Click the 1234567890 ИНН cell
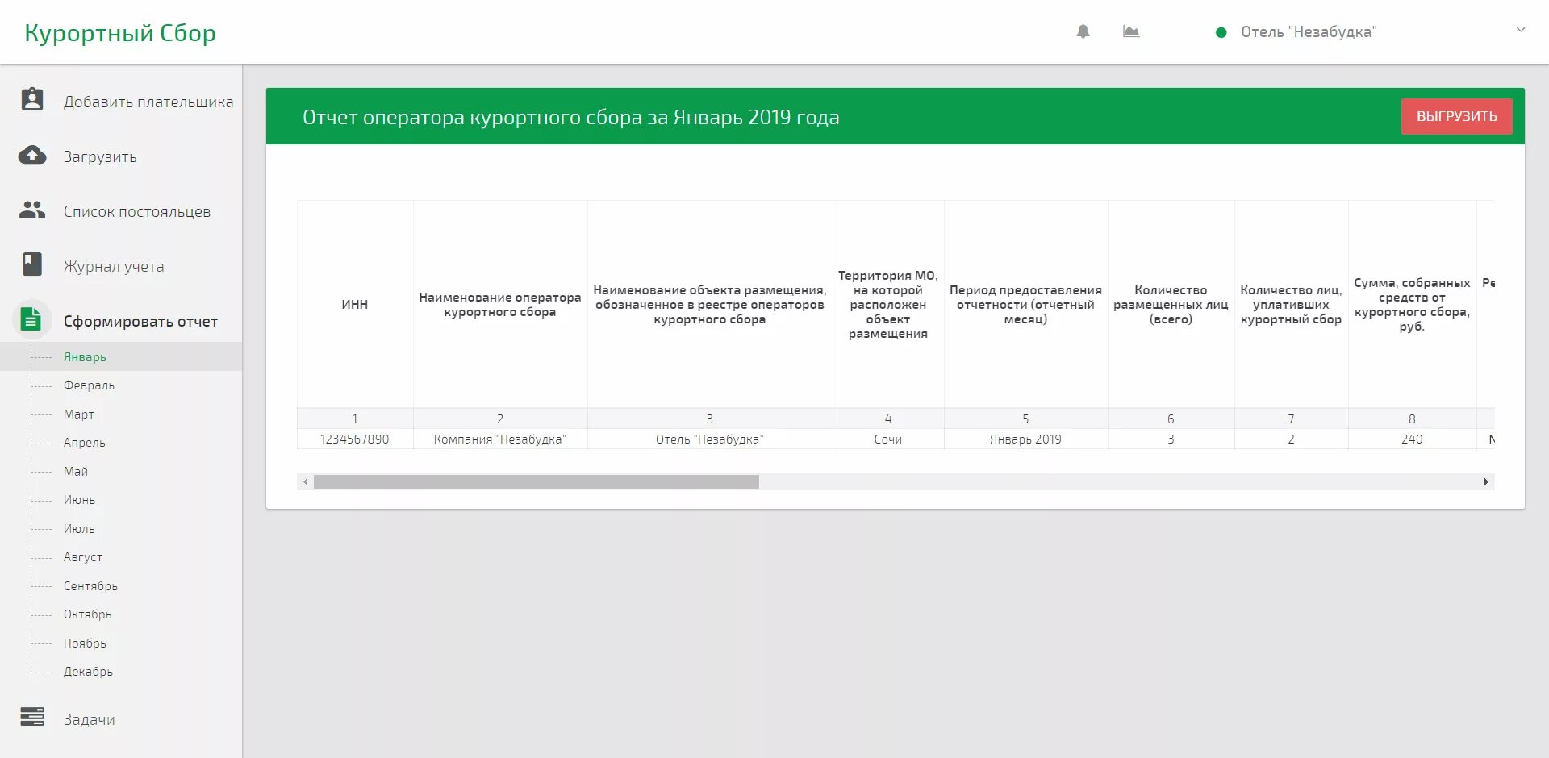Viewport: 1549px width, 758px height. [x=355, y=439]
